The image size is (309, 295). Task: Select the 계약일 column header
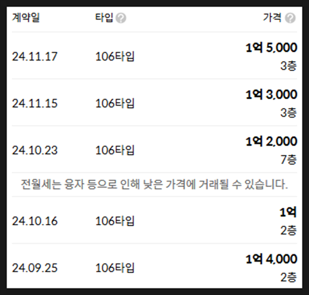[26, 17]
